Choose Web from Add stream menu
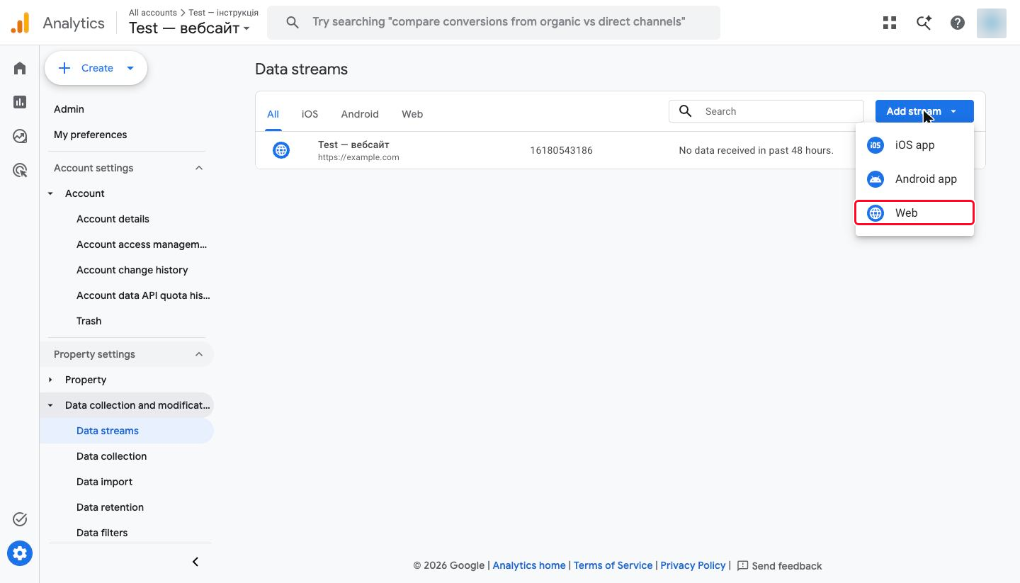Image resolution: width=1020 pixels, height=583 pixels. (914, 213)
